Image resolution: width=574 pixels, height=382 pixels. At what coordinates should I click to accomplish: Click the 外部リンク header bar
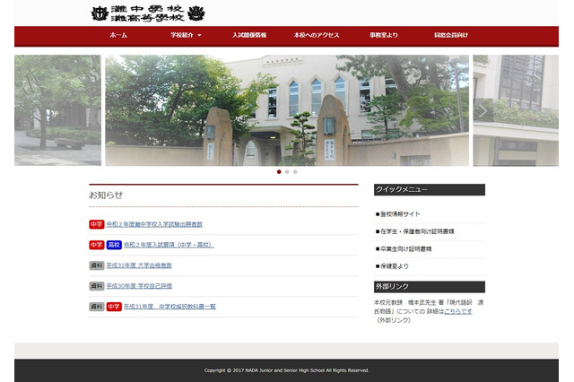[x=430, y=287]
